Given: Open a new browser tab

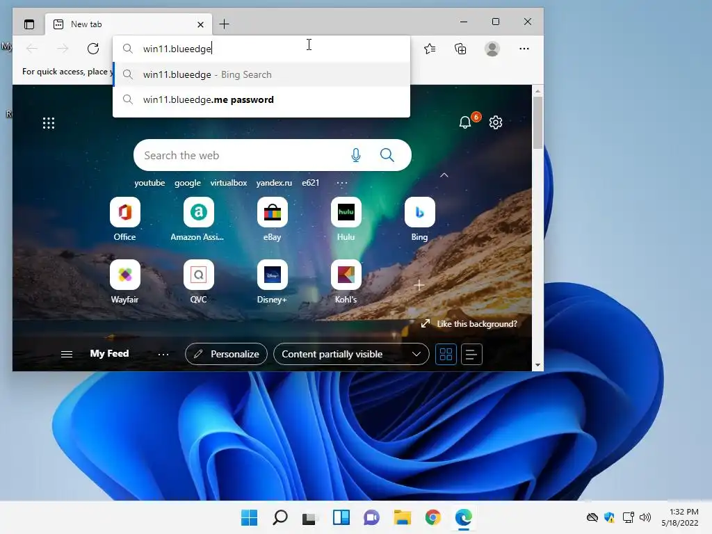Looking at the screenshot, I should tap(225, 24).
